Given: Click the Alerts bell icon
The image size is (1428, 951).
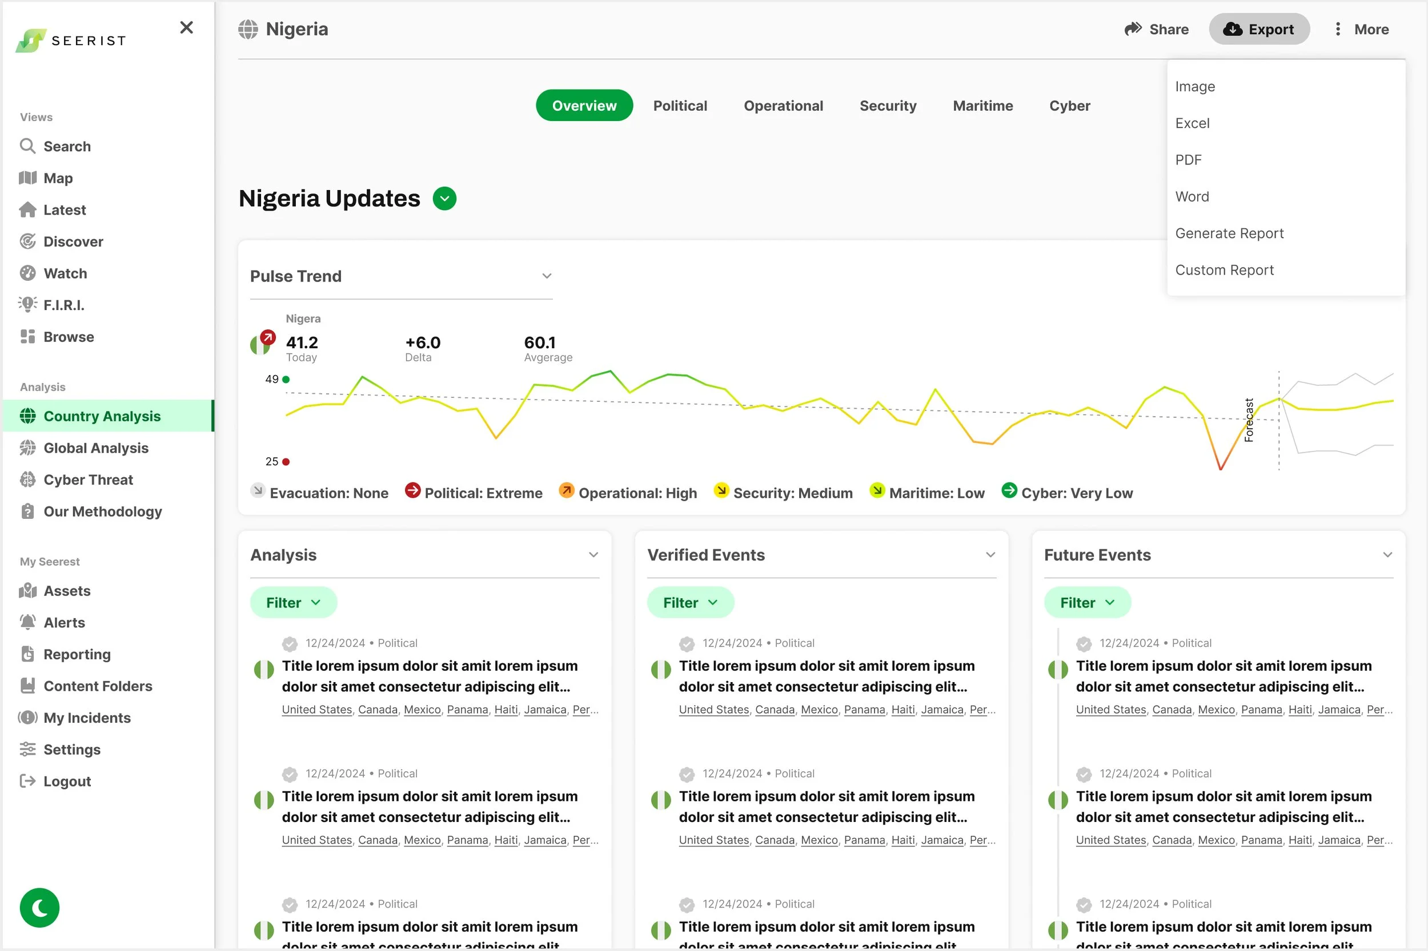Looking at the screenshot, I should pyautogui.click(x=27, y=622).
